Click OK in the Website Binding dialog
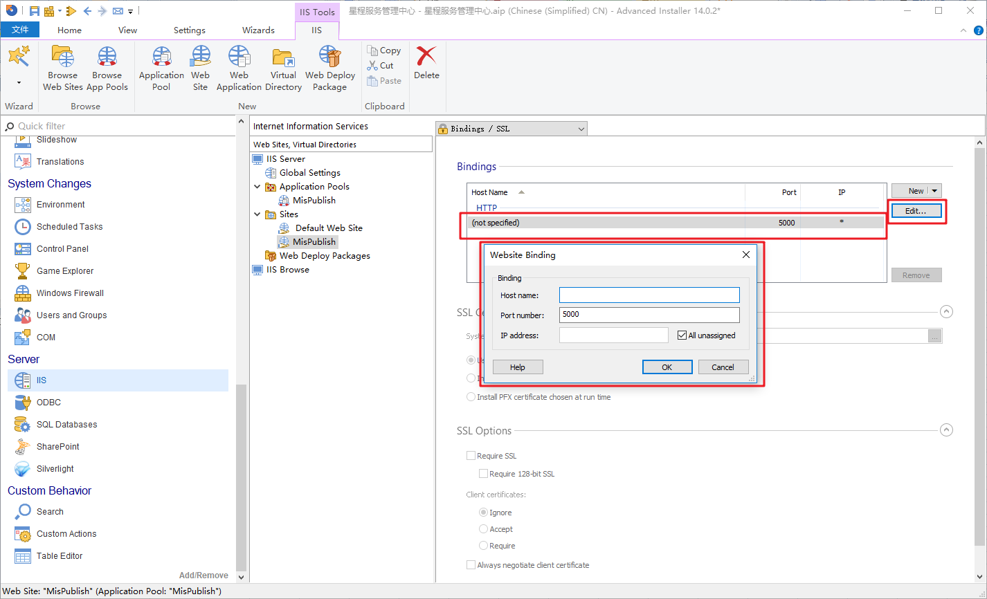The width and height of the screenshot is (987, 599). click(x=667, y=367)
